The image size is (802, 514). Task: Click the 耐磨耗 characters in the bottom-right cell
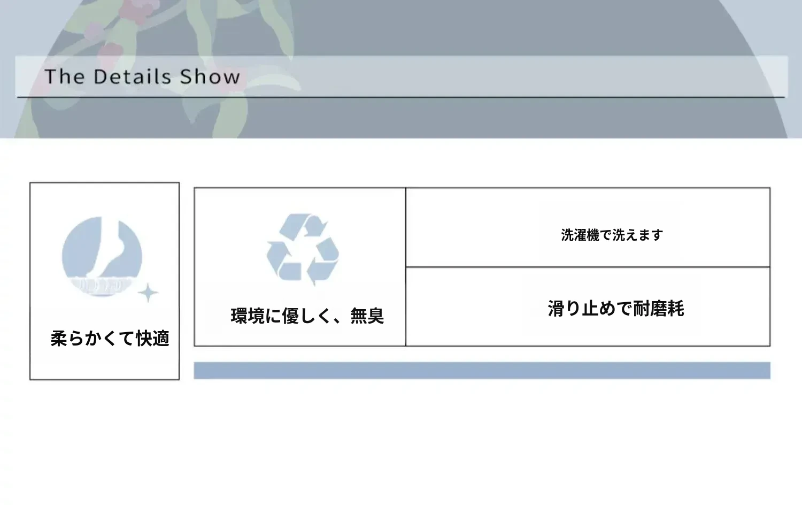tap(659, 309)
